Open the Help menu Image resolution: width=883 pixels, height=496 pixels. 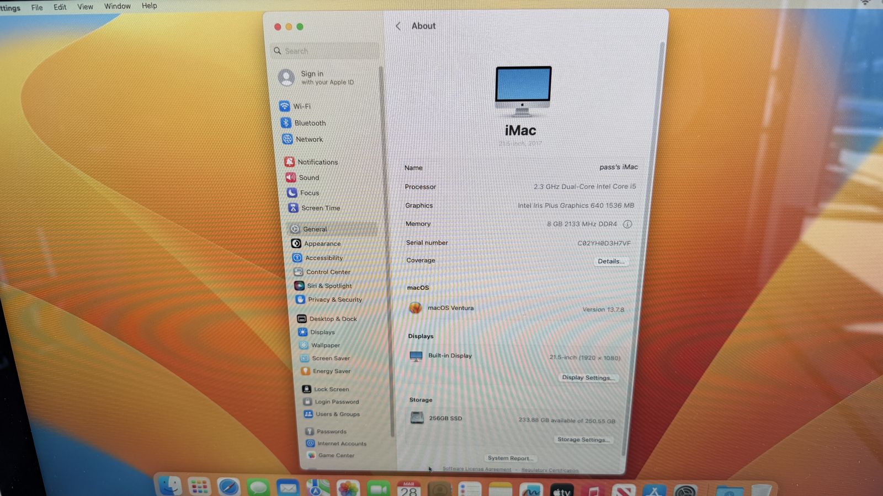[149, 6]
